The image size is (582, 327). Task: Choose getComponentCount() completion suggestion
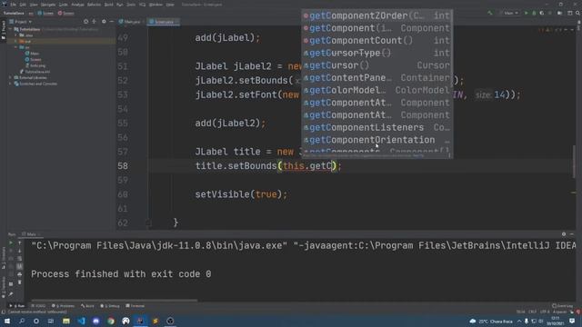(376, 40)
